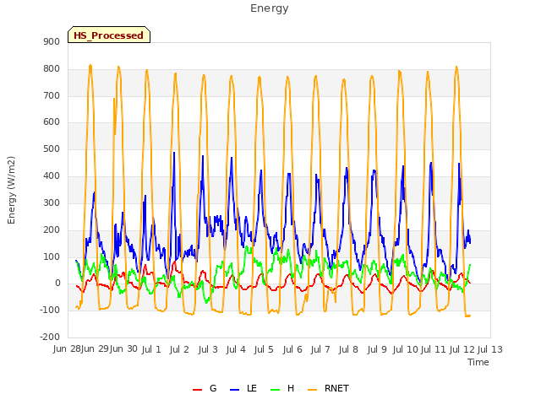Click the 'Jun 28' x-axis date label
This screenshot has height=405, width=541.
(x=67, y=349)
